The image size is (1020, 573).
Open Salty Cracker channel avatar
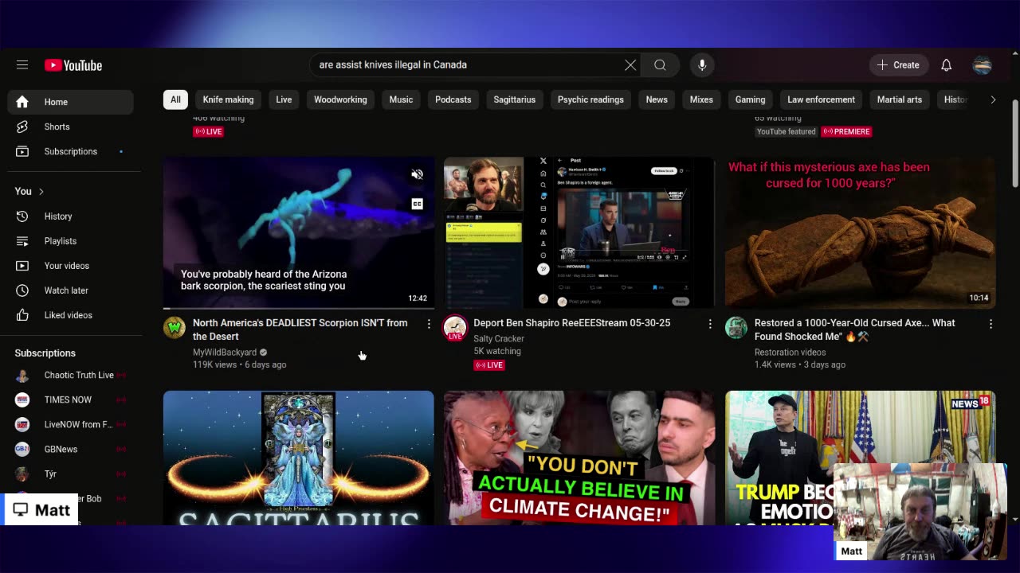click(455, 327)
